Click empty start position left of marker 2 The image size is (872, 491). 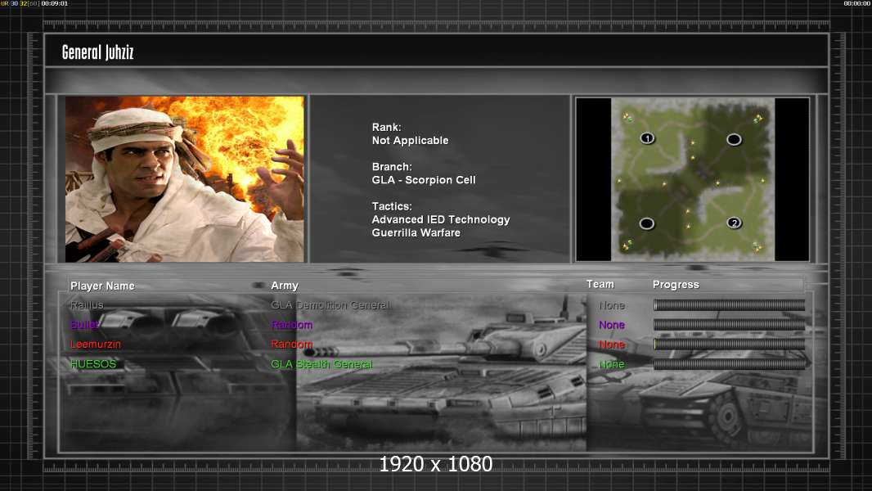[647, 223]
